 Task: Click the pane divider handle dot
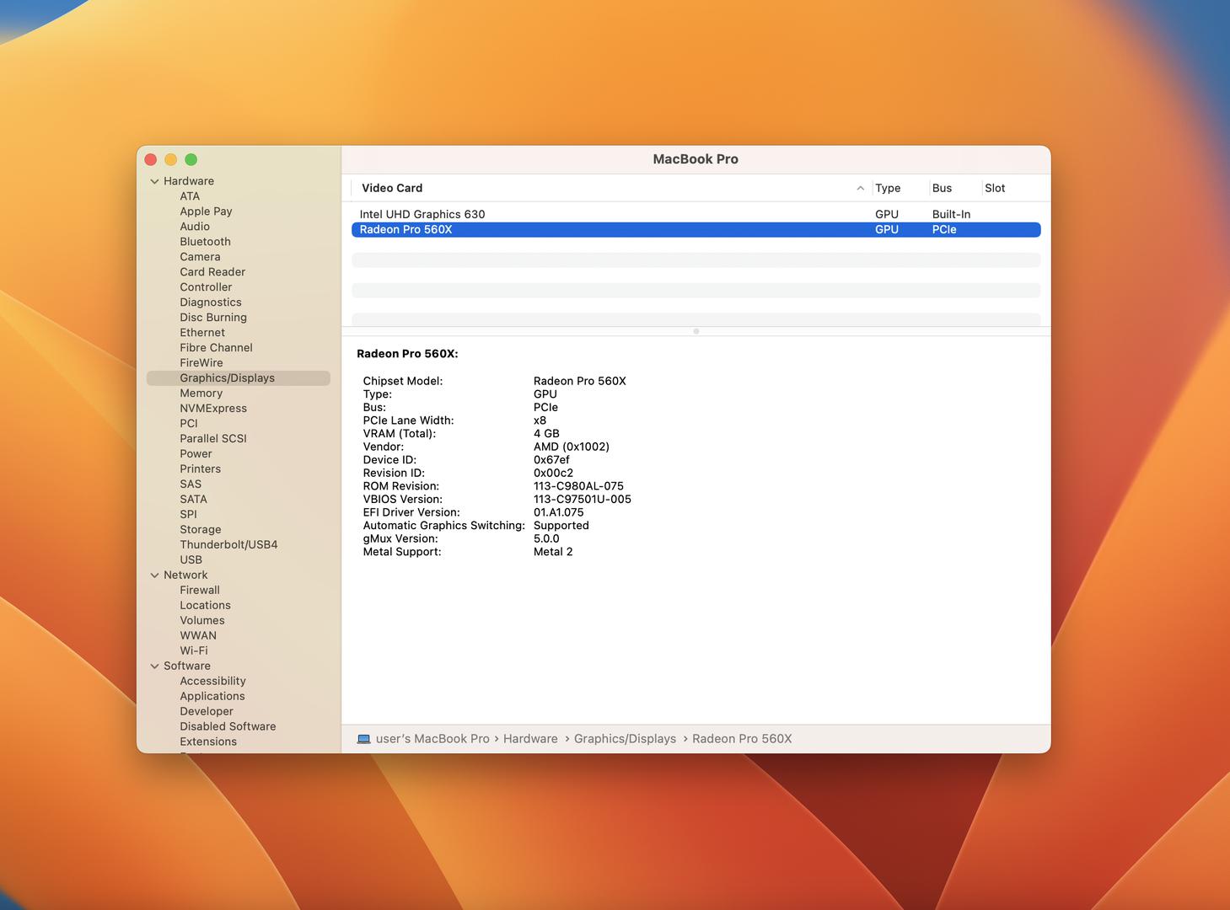pyautogui.click(x=696, y=331)
